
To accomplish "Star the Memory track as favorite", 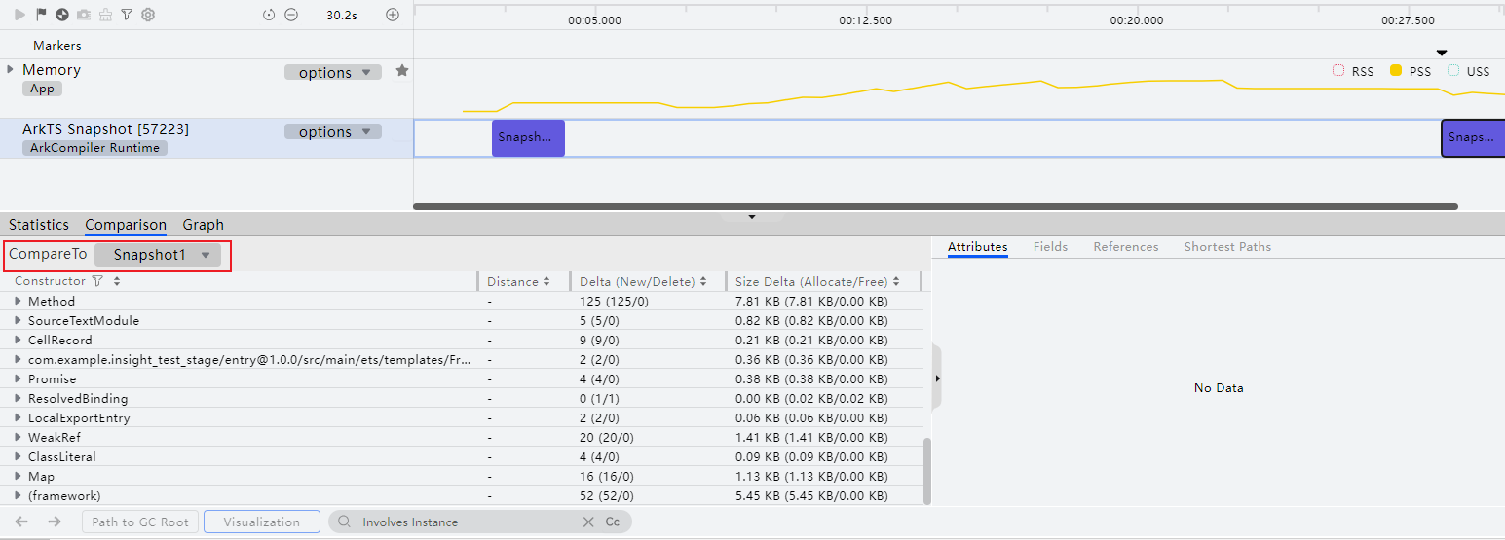I will [402, 71].
